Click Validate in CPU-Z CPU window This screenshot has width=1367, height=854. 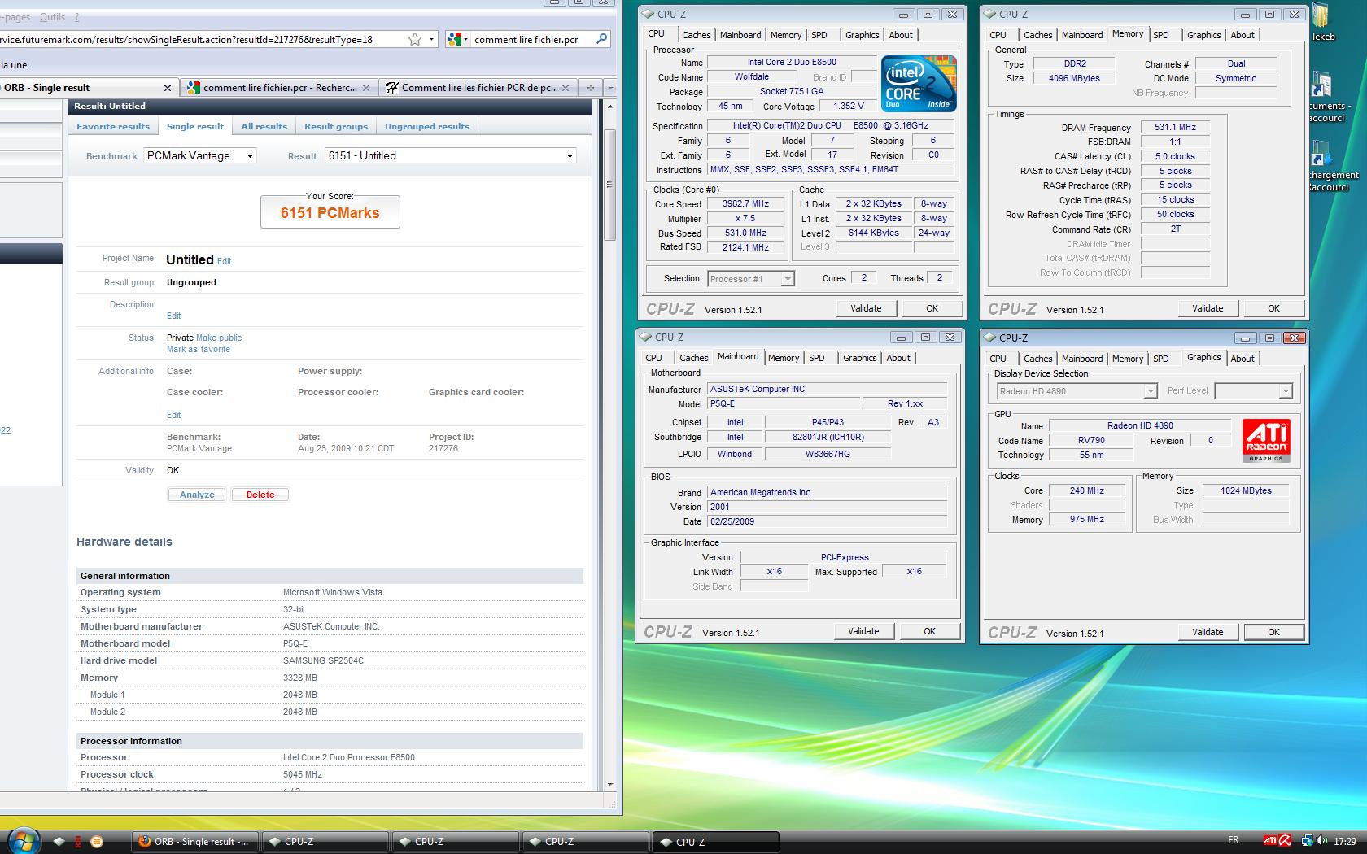[x=866, y=308]
